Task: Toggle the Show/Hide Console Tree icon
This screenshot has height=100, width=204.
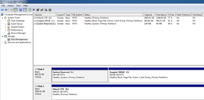Action: click(x=16, y=10)
